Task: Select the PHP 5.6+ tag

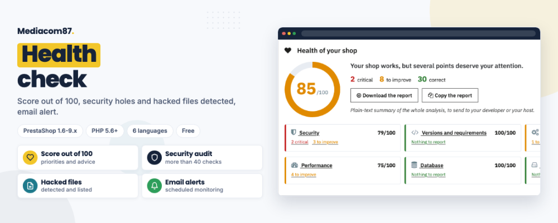Action: [x=105, y=131]
